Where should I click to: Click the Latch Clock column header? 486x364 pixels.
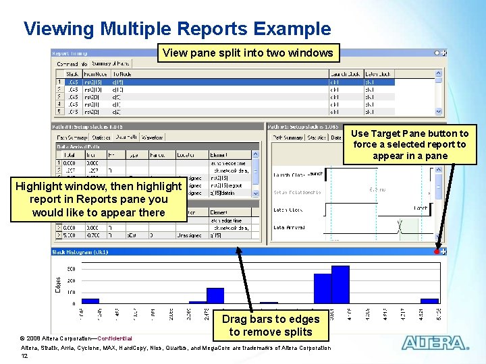pos(379,74)
